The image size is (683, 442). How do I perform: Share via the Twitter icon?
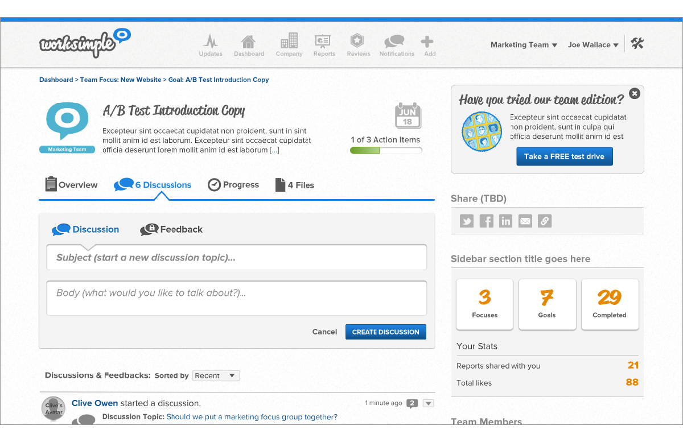(x=467, y=221)
